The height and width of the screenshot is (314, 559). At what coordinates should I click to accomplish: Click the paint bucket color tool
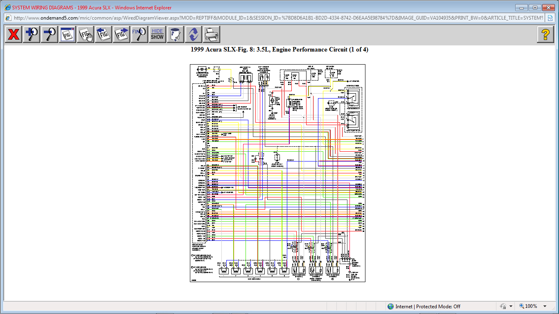point(175,34)
